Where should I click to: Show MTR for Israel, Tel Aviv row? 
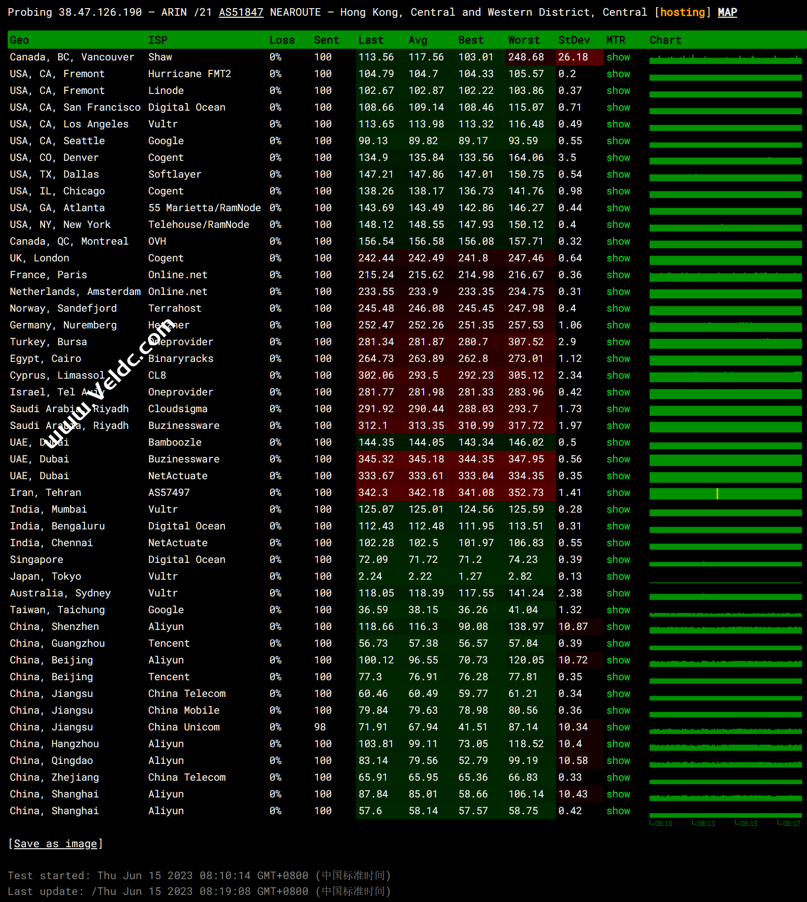[x=618, y=392]
